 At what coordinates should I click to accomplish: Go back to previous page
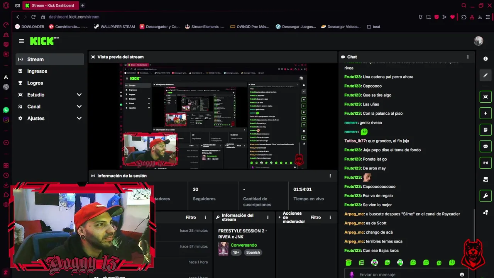[18, 17]
